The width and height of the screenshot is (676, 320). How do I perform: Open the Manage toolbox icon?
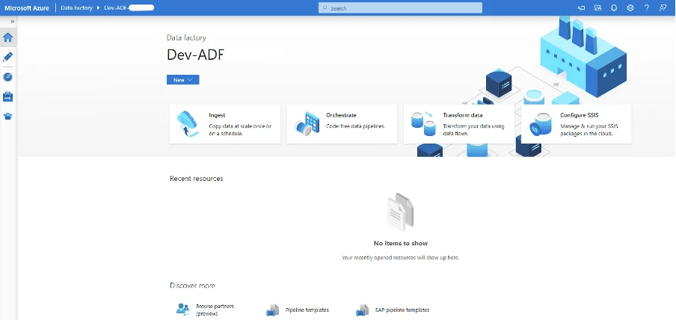tap(7, 96)
